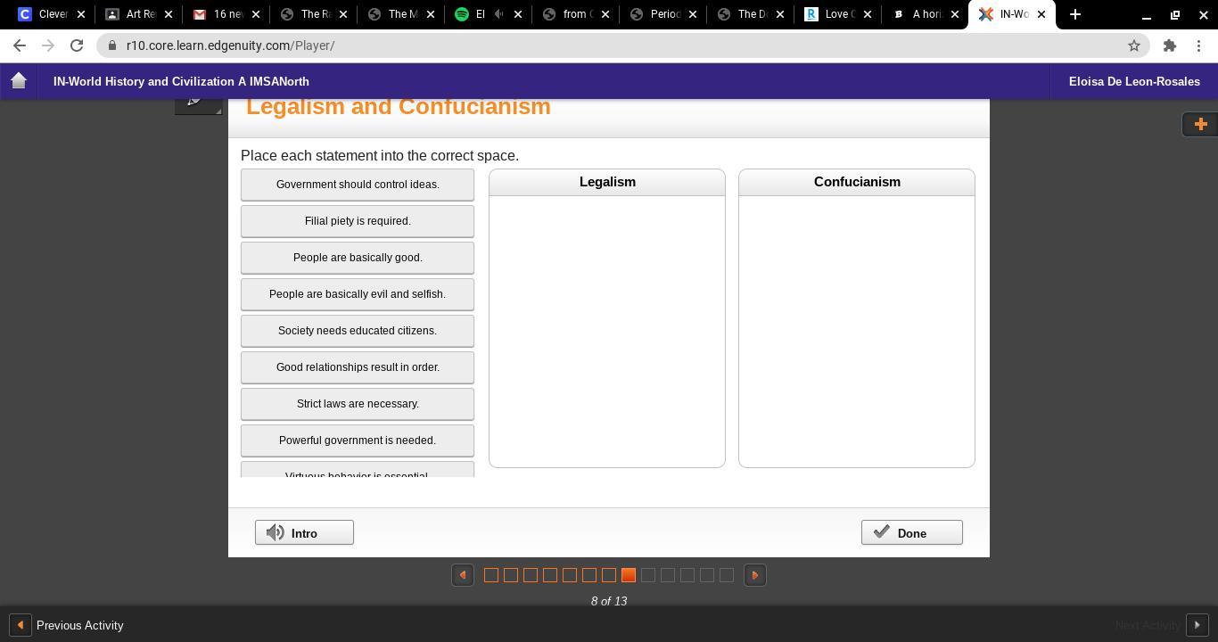
Task: Close the Art Re tab
Action: click(168, 14)
